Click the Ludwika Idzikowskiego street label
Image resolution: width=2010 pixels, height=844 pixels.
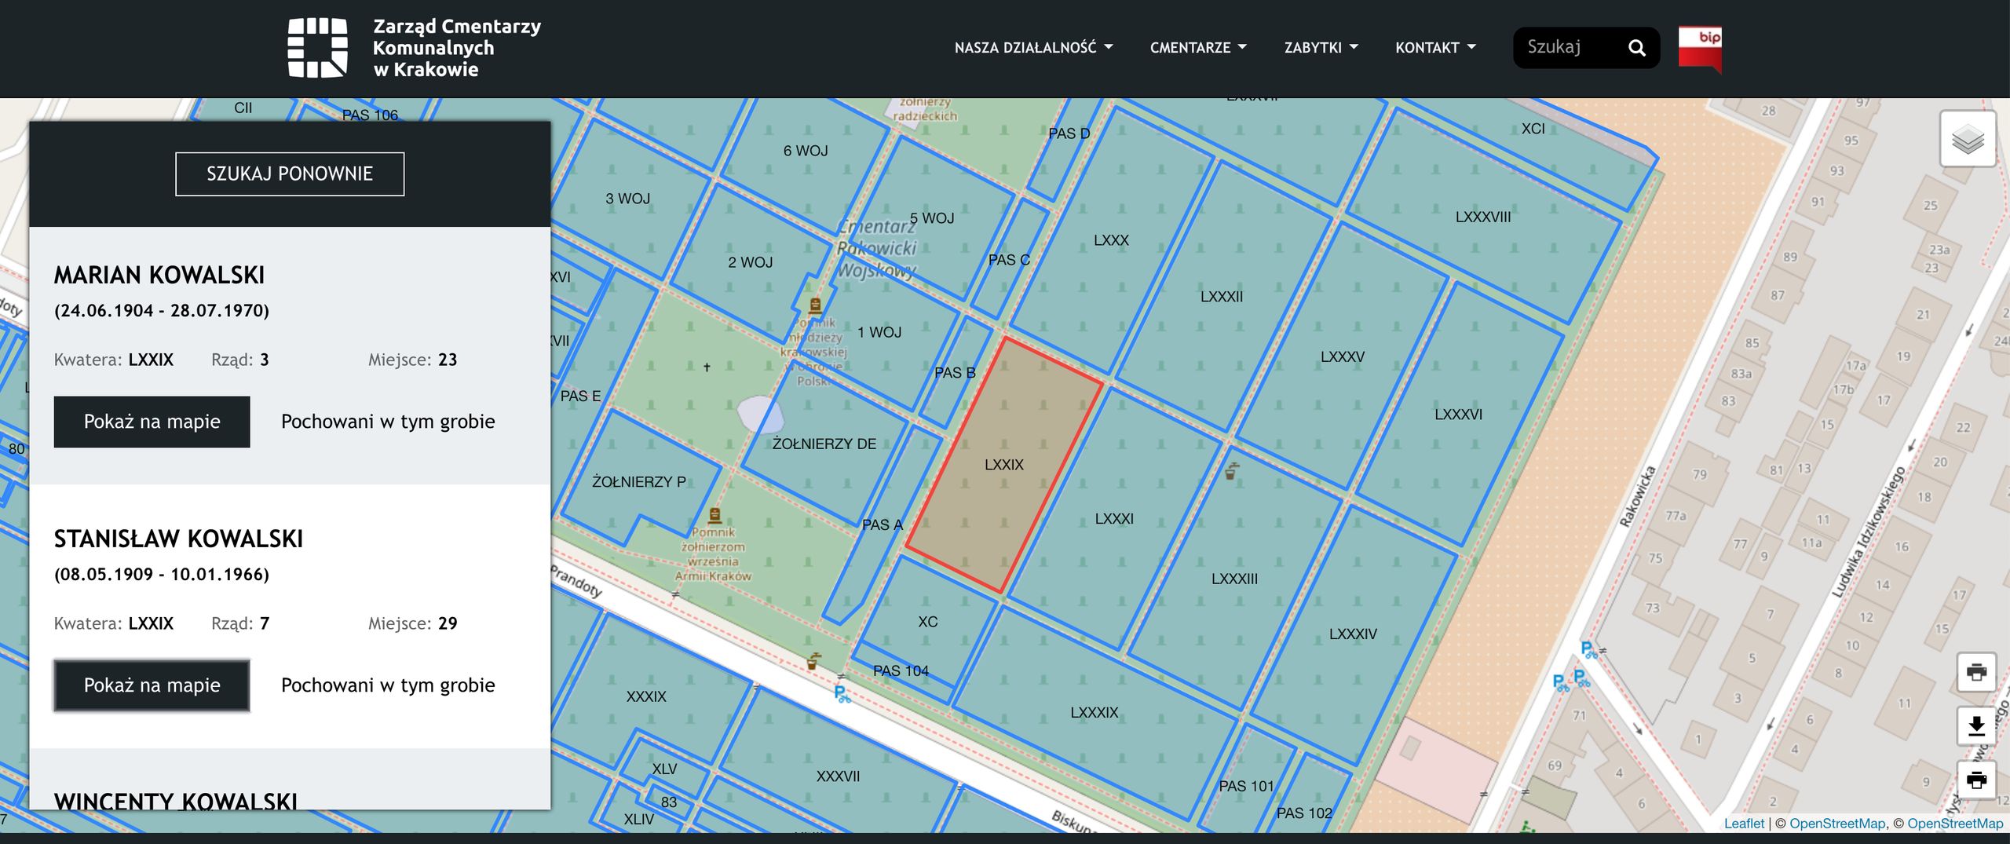[1869, 532]
